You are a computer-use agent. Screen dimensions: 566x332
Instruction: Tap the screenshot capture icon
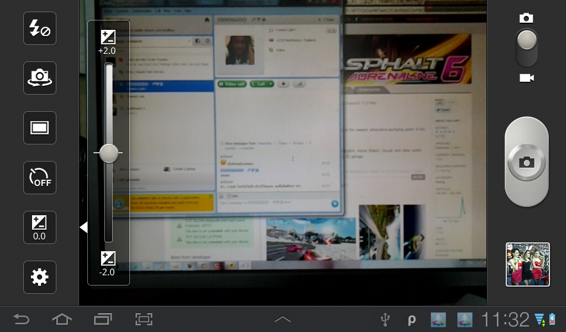click(x=144, y=319)
